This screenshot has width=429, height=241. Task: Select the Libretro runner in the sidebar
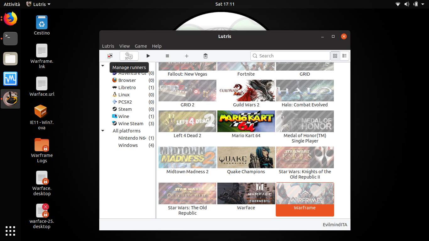click(x=127, y=87)
